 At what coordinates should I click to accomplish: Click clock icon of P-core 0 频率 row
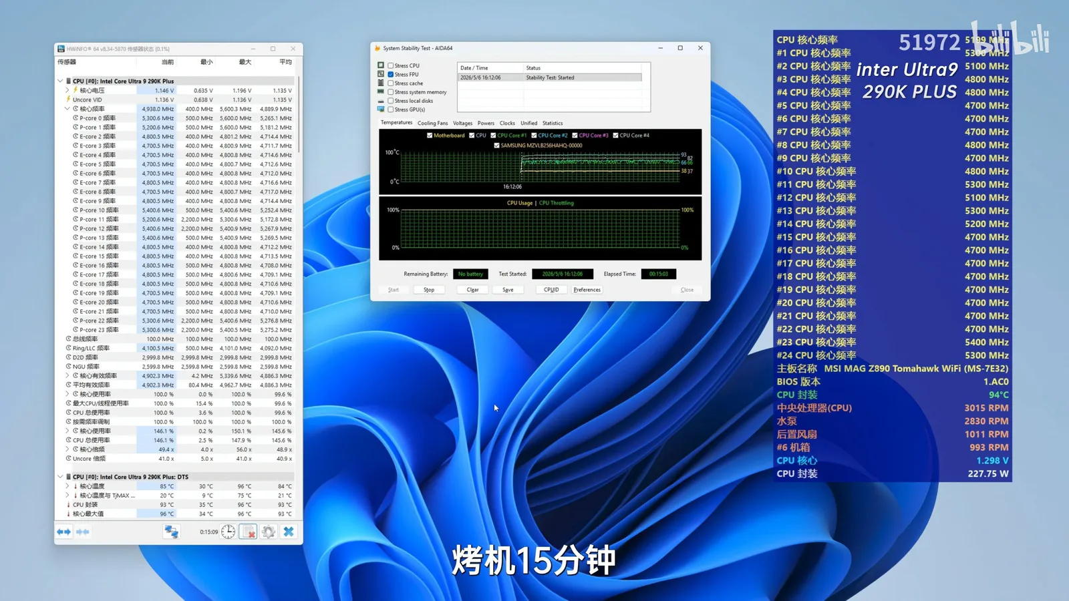(x=76, y=118)
